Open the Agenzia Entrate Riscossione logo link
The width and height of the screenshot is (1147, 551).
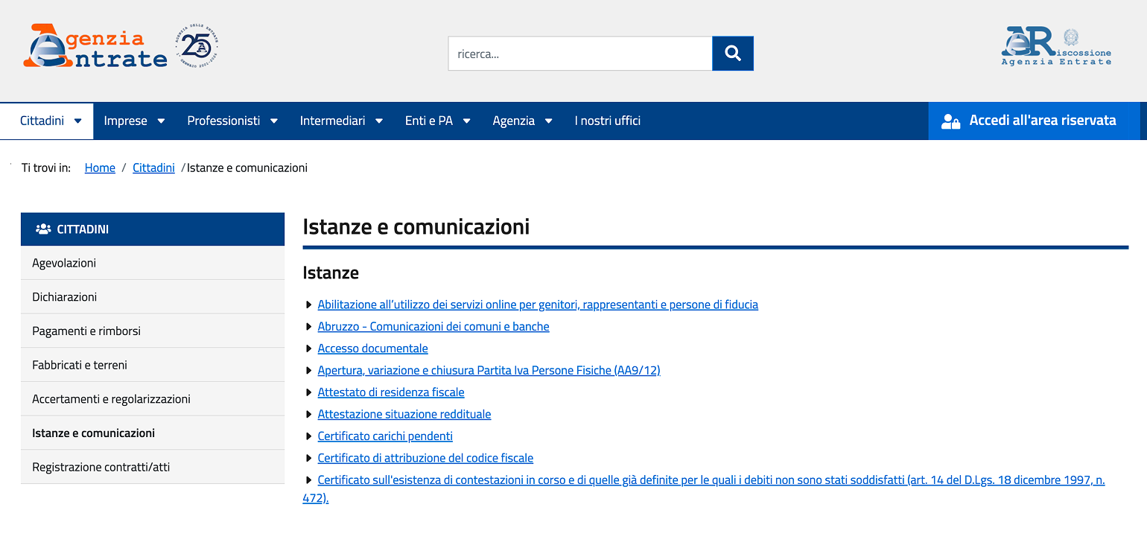1055,46
